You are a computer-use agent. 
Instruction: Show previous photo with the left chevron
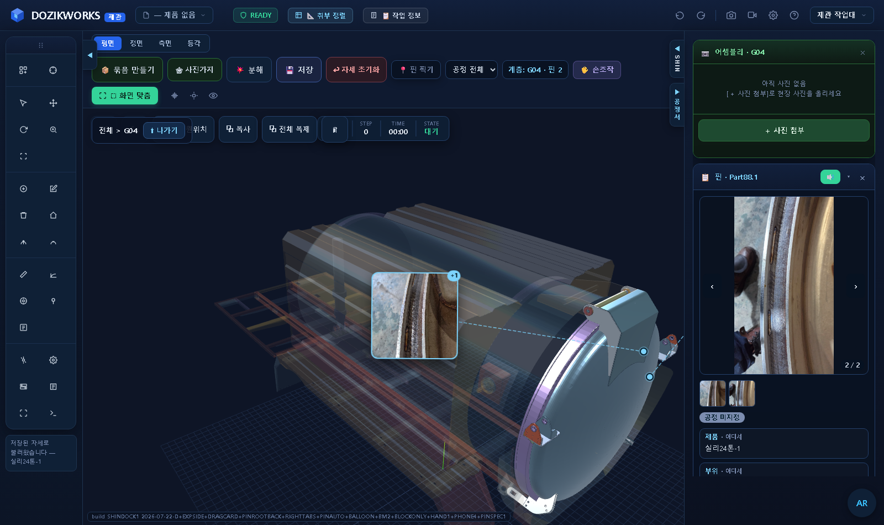click(x=712, y=287)
